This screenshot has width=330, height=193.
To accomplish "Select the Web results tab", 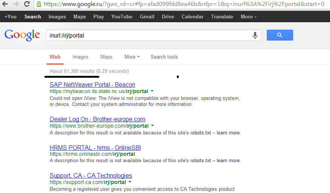I will coord(55,57).
